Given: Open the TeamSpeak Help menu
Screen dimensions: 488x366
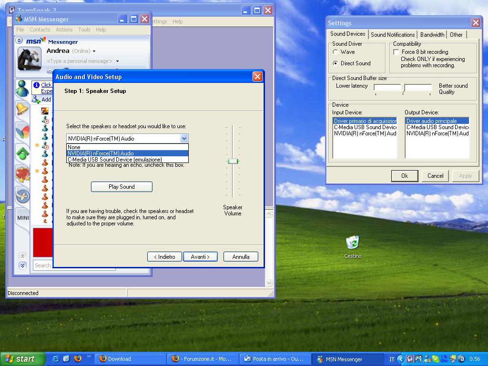Looking at the screenshot, I should [x=177, y=21].
